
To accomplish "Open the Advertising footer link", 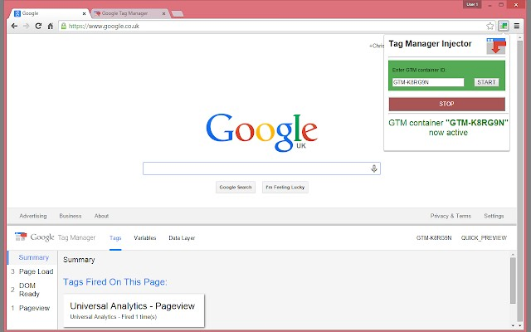I will (33, 216).
